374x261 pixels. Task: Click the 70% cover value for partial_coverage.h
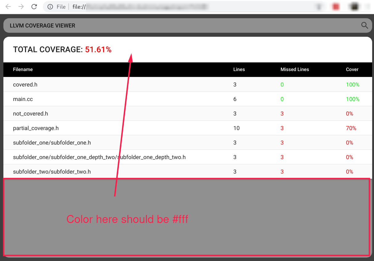[x=351, y=128]
